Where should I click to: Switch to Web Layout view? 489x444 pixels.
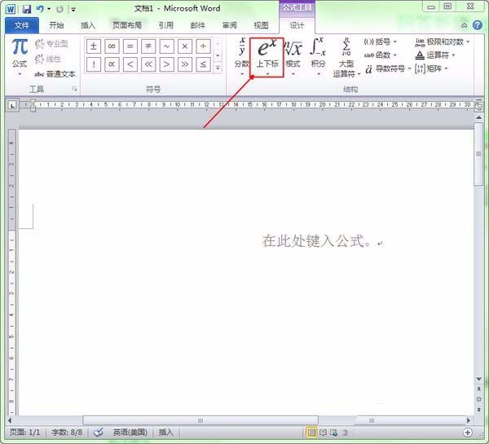click(x=333, y=433)
